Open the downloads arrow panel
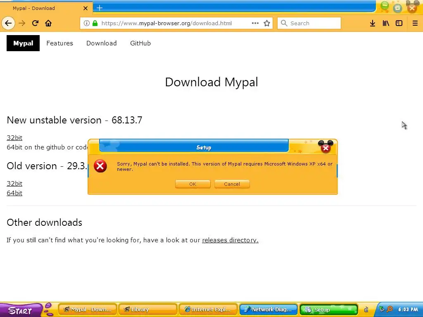Screen dimensions: 423x317 (x=373, y=23)
